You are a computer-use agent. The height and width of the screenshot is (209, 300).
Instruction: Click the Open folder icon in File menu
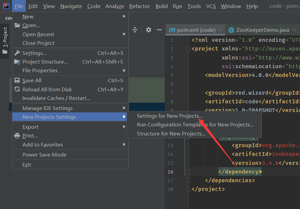point(17,25)
